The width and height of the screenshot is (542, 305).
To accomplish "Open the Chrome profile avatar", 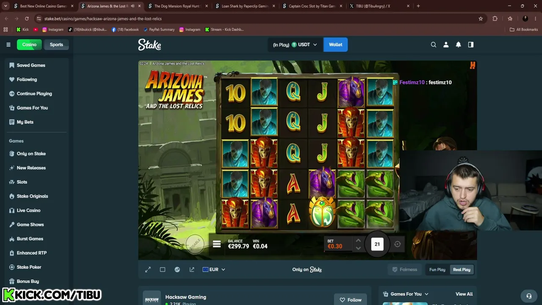I will (525, 19).
